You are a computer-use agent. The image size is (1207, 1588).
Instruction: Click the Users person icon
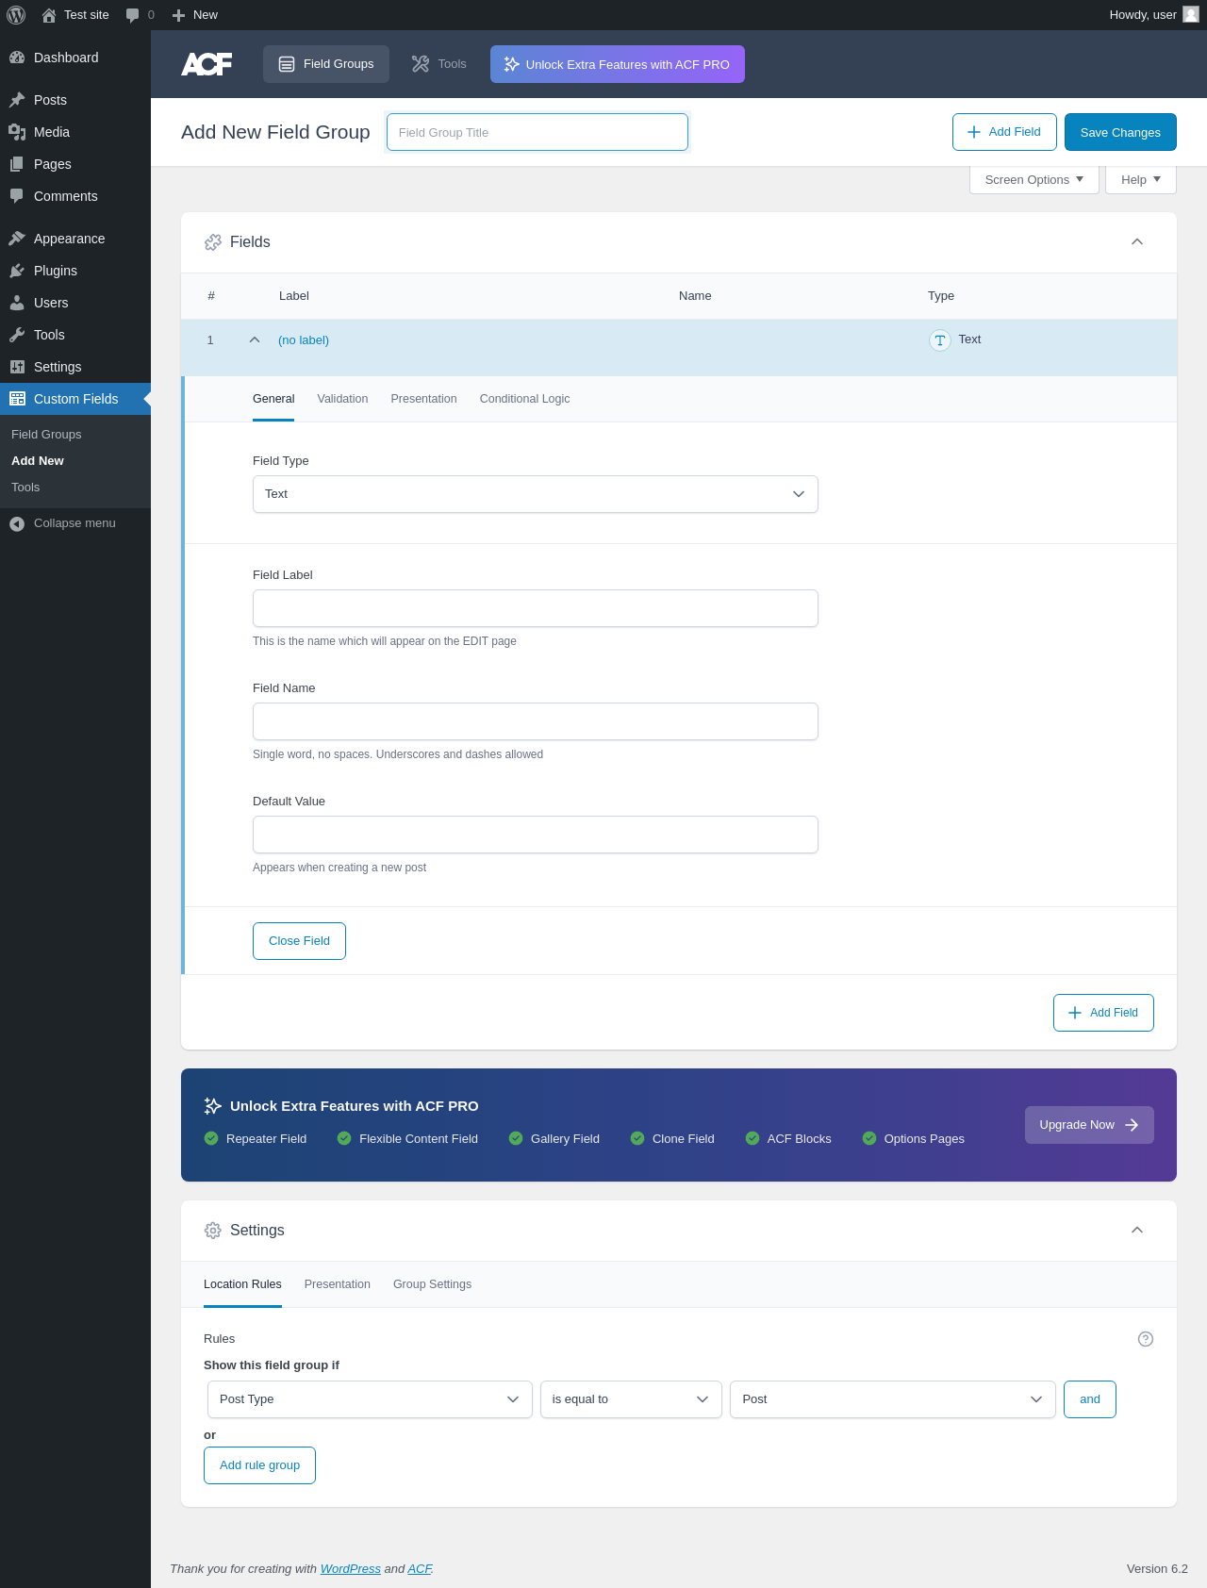point(17,303)
